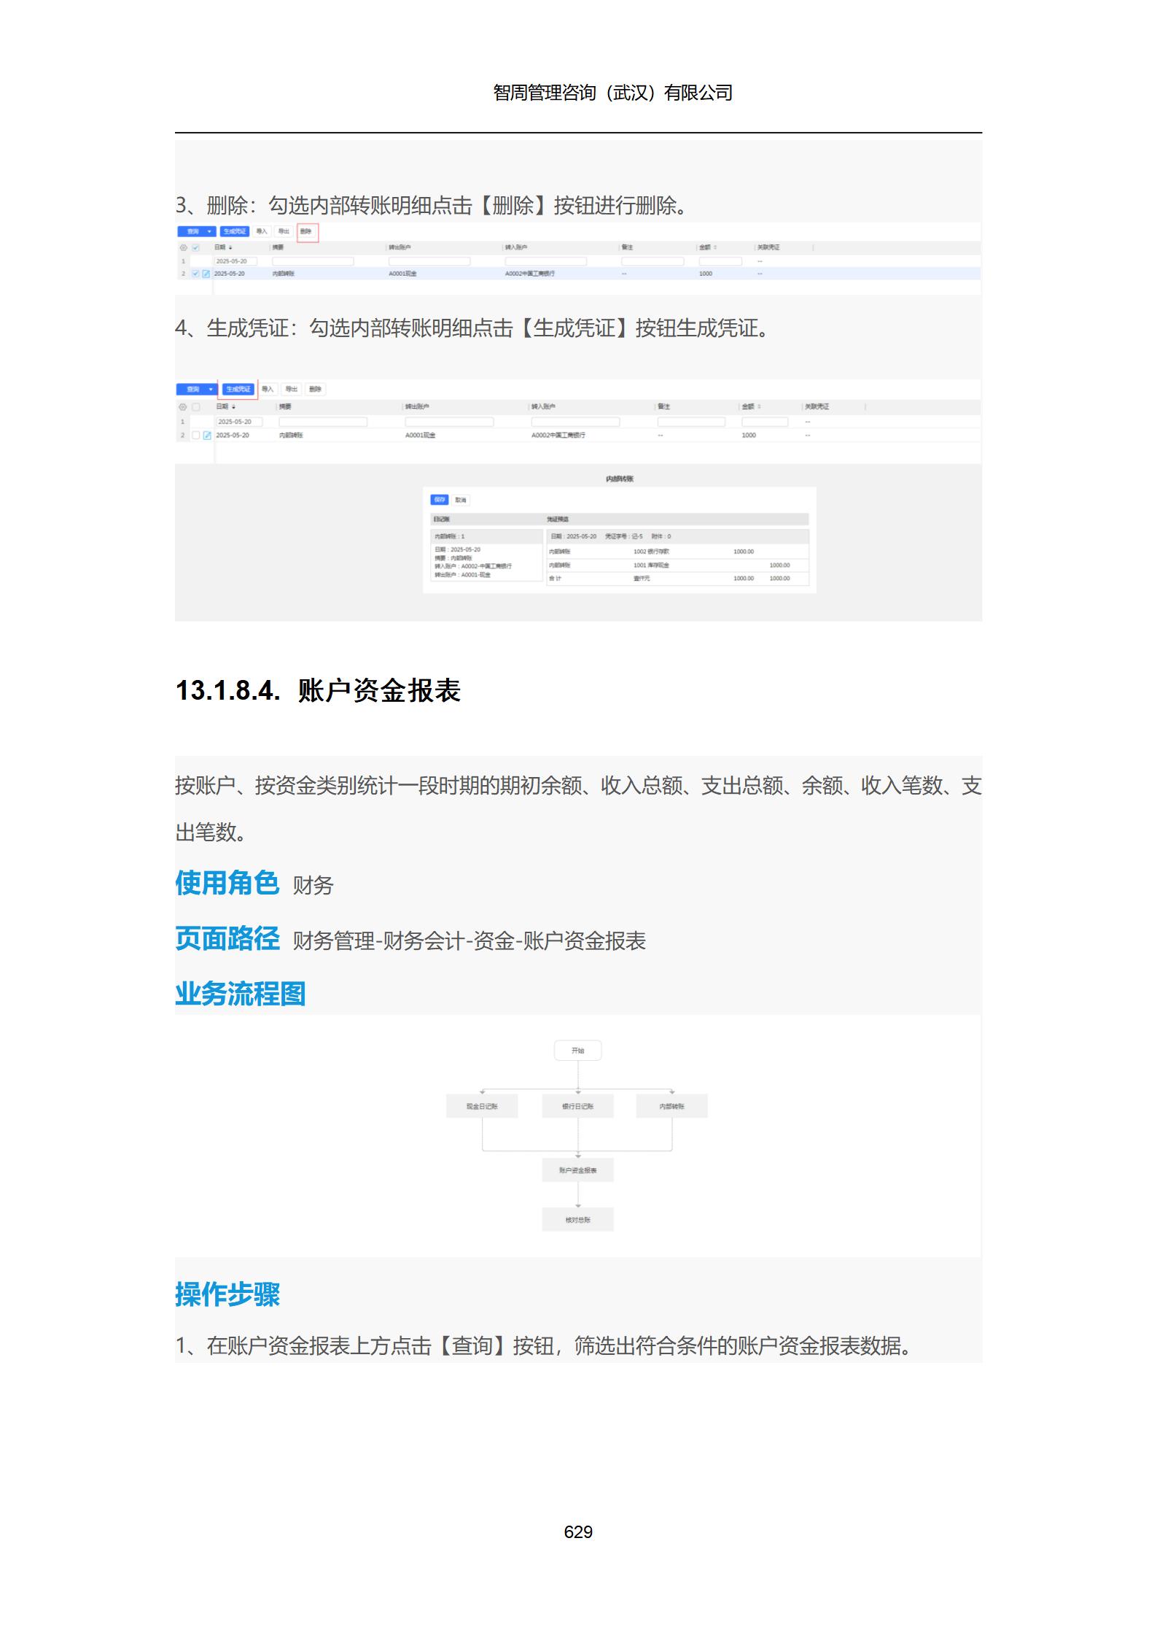
Task: Click the 合计 row in the voucher preview
Action: click(x=678, y=579)
